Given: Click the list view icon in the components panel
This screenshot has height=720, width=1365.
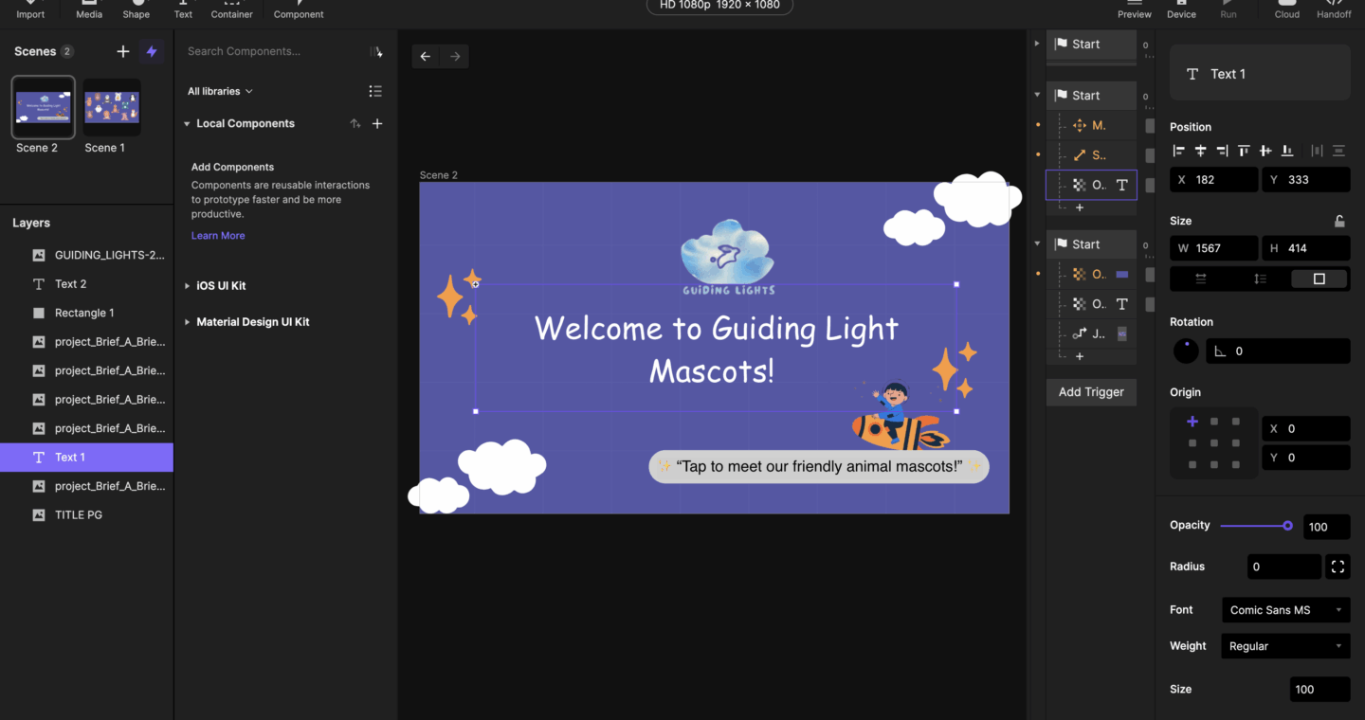Looking at the screenshot, I should [375, 91].
